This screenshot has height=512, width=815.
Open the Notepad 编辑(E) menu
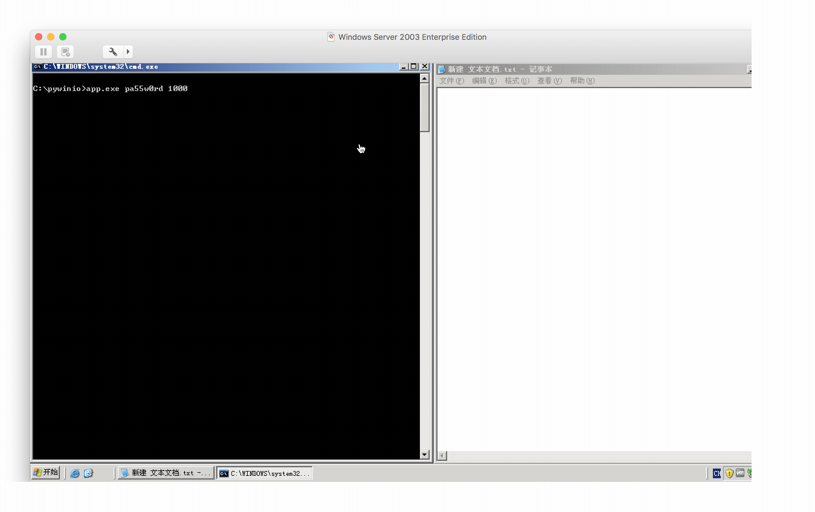pos(484,81)
